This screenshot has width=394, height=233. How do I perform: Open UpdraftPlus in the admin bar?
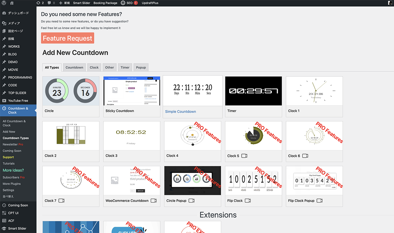[x=150, y=3]
